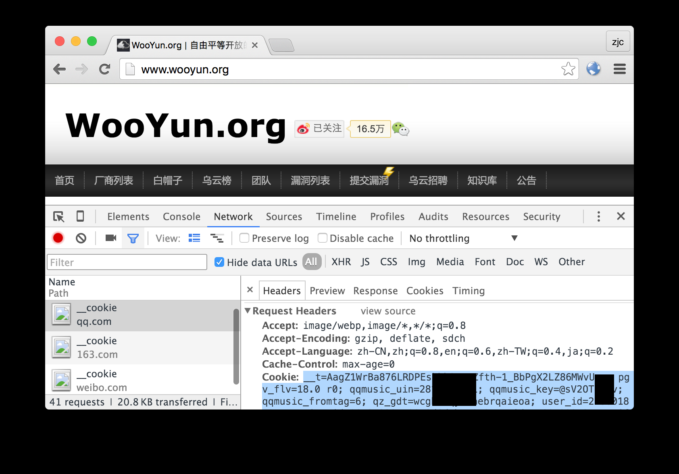Open the Cookies tab of the request

tap(425, 291)
